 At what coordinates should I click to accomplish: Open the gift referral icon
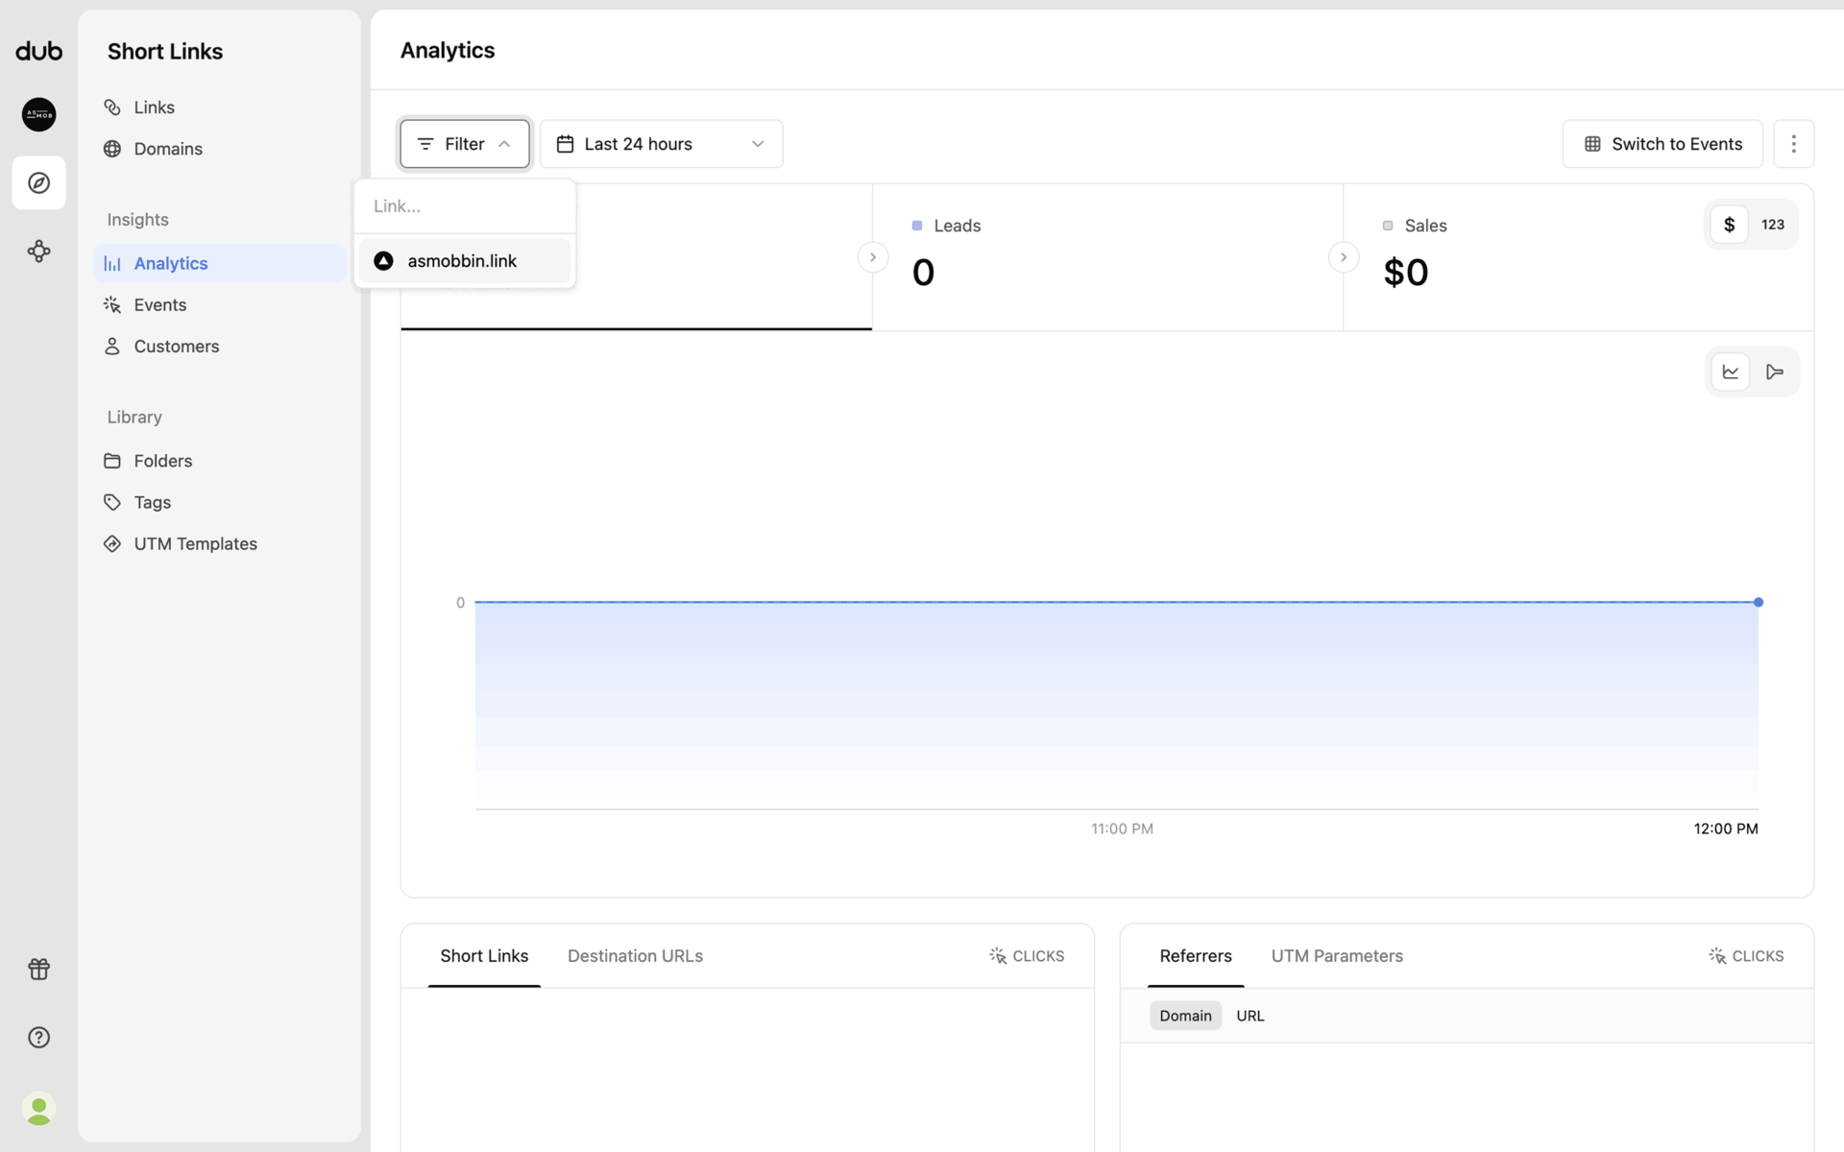[x=38, y=969]
